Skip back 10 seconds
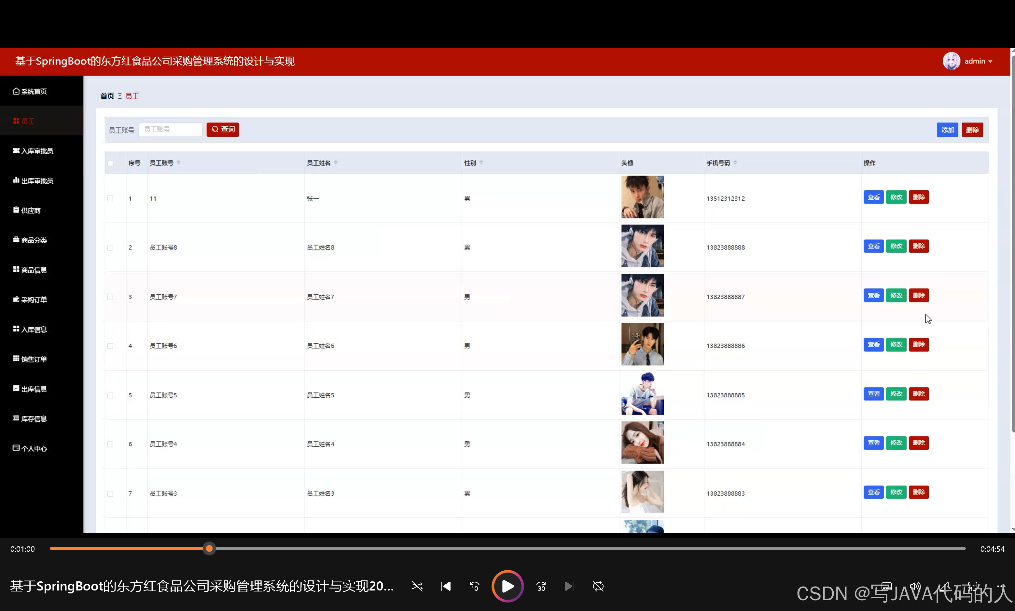Viewport: 1015px width, 611px height. (x=474, y=586)
